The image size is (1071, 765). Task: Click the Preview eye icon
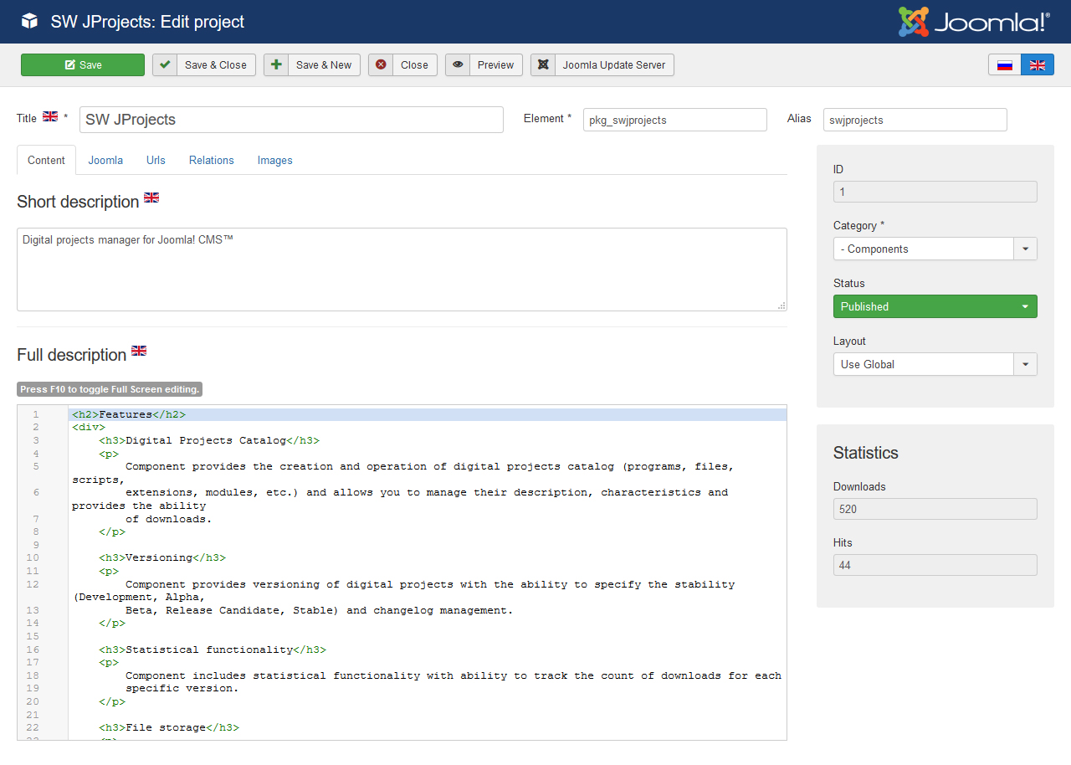coord(458,65)
